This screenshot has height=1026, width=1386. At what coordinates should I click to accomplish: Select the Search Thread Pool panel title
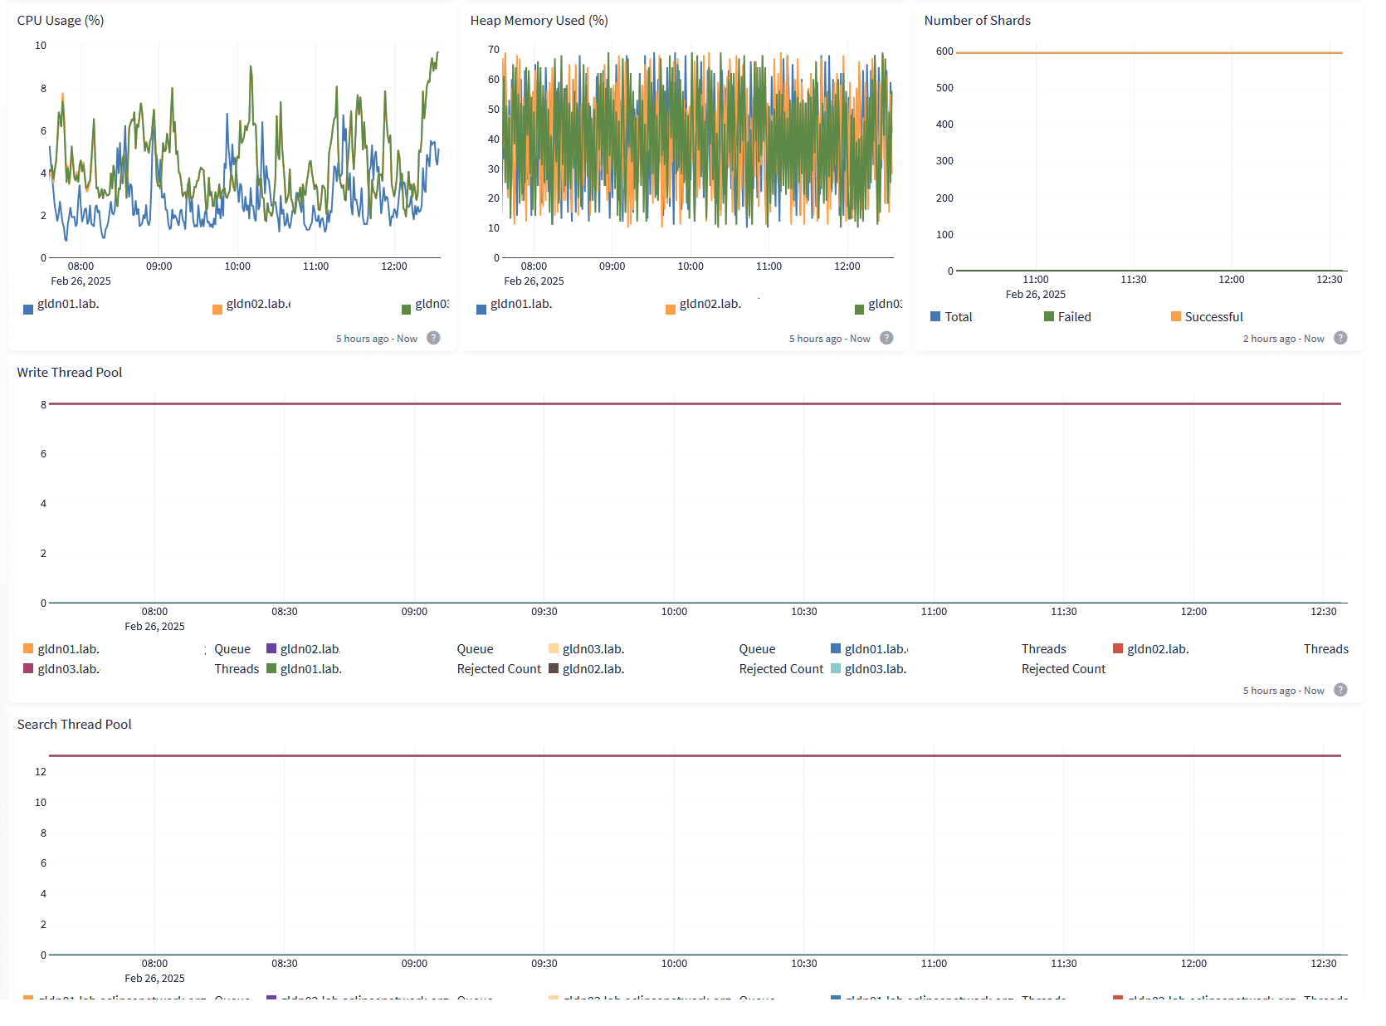pos(74,724)
